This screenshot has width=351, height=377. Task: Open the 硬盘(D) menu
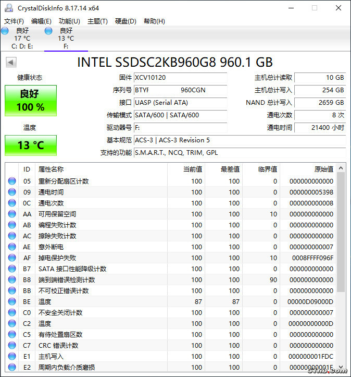pos(126,21)
